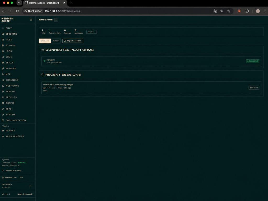Go back with the browser back arrow

[x=3, y=11]
